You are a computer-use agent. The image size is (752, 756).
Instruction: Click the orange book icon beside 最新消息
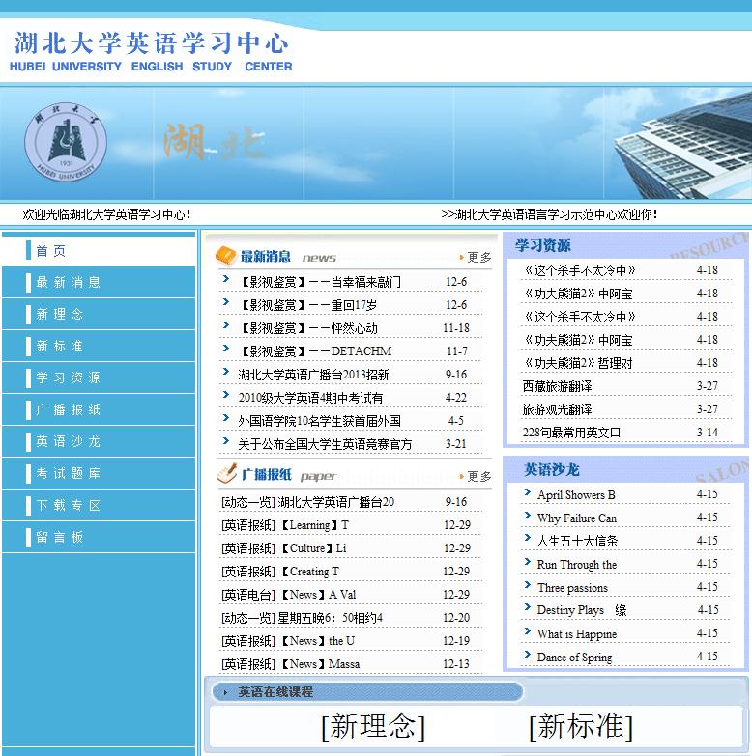pos(225,256)
